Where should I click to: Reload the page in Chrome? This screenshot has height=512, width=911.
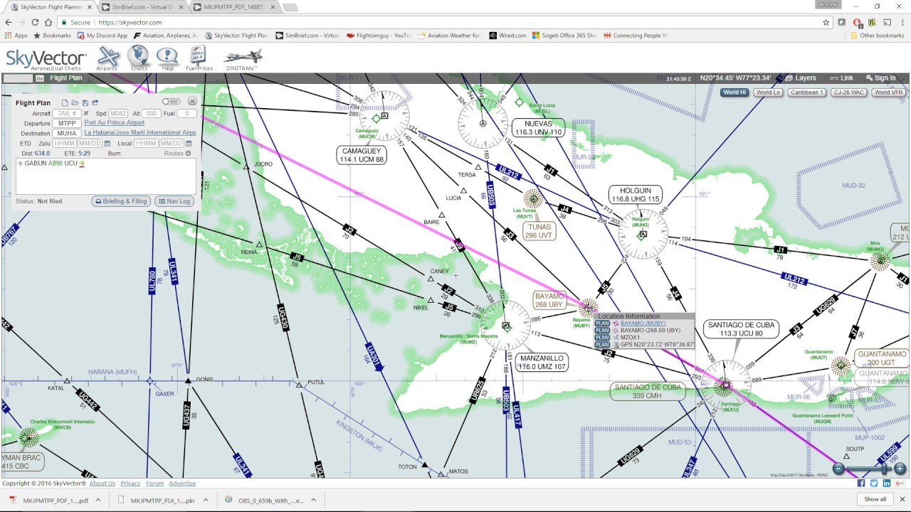point(34,22)
